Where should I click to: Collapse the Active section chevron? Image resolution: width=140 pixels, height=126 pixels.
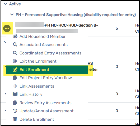(x=6, y=4)
